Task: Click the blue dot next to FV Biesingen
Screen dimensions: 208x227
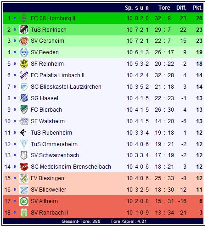Action: click(15, 178)
